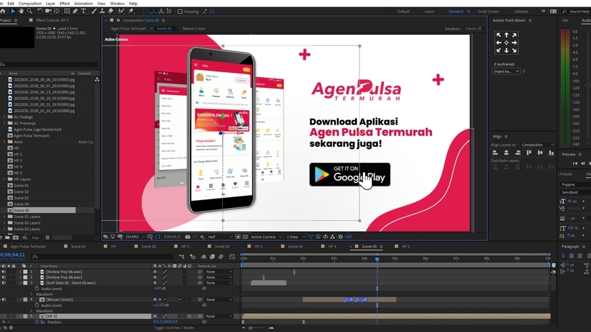This screenshot has height=332, width=591.
Task: Click the timeline layer search field
Action: tap(102, 257)
